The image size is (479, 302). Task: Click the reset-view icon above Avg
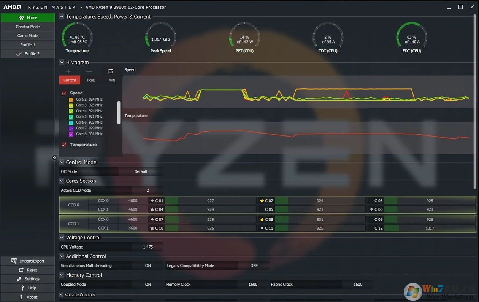point(111,71)
